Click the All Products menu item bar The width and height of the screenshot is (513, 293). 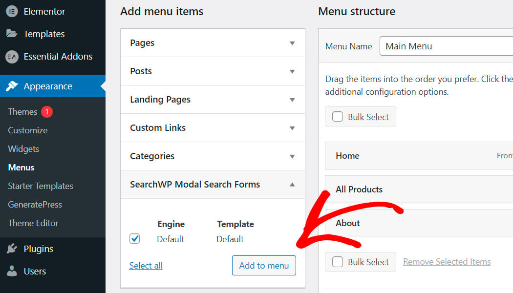click(419, 189)
